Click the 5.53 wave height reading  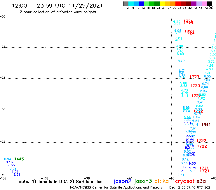pos(200,106)
